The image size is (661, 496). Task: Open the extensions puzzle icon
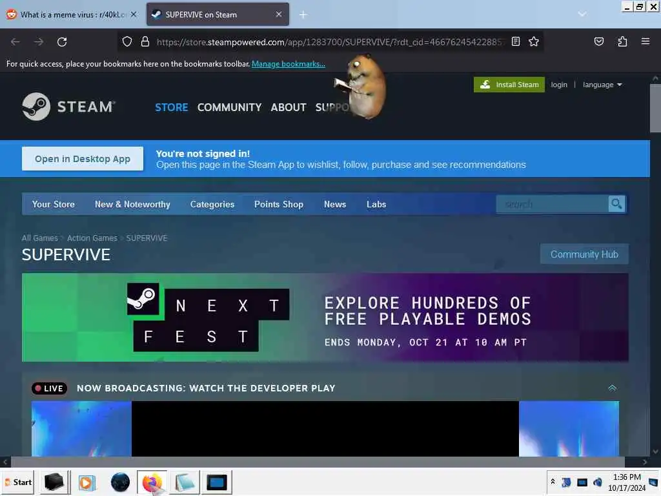point(622,41)
